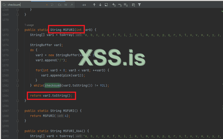Viewport: 223px width, 139px height.
Task: Toggle Regex (.*) search option
Action: (72, 5)
